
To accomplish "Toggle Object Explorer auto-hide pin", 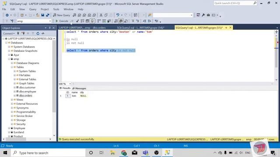I will [50, 28].
